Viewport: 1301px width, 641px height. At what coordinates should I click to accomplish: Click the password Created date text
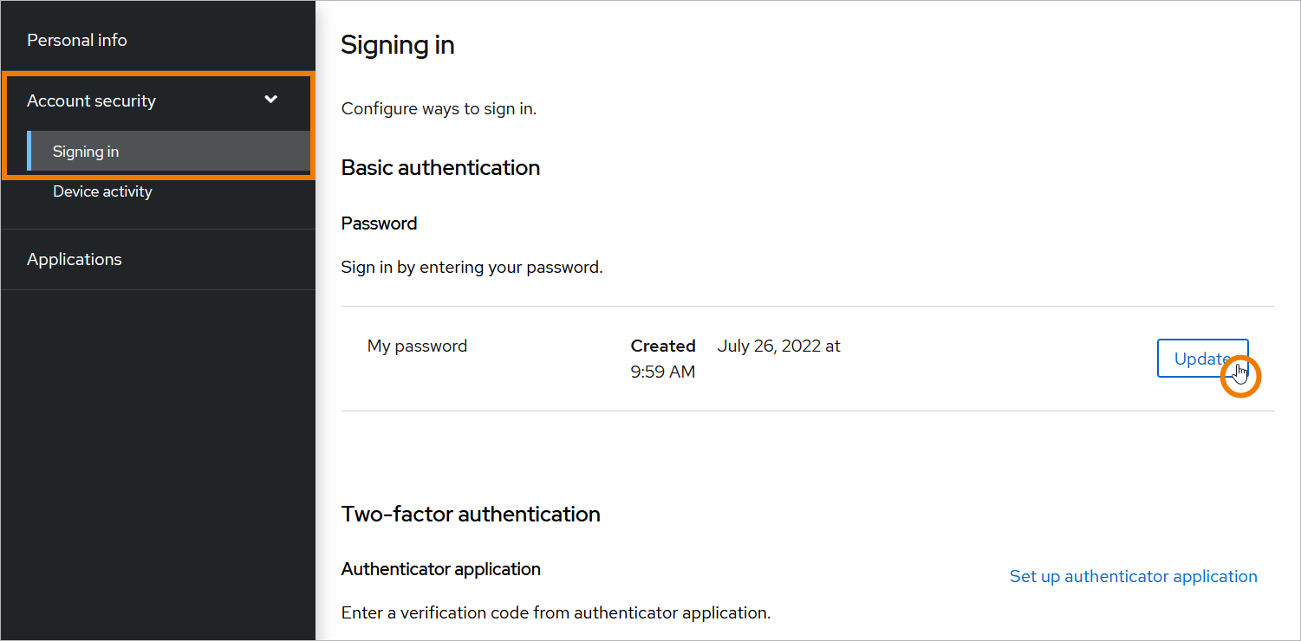coord(777,345)
